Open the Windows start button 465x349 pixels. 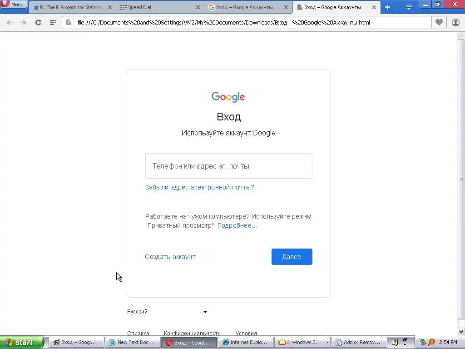22,342
